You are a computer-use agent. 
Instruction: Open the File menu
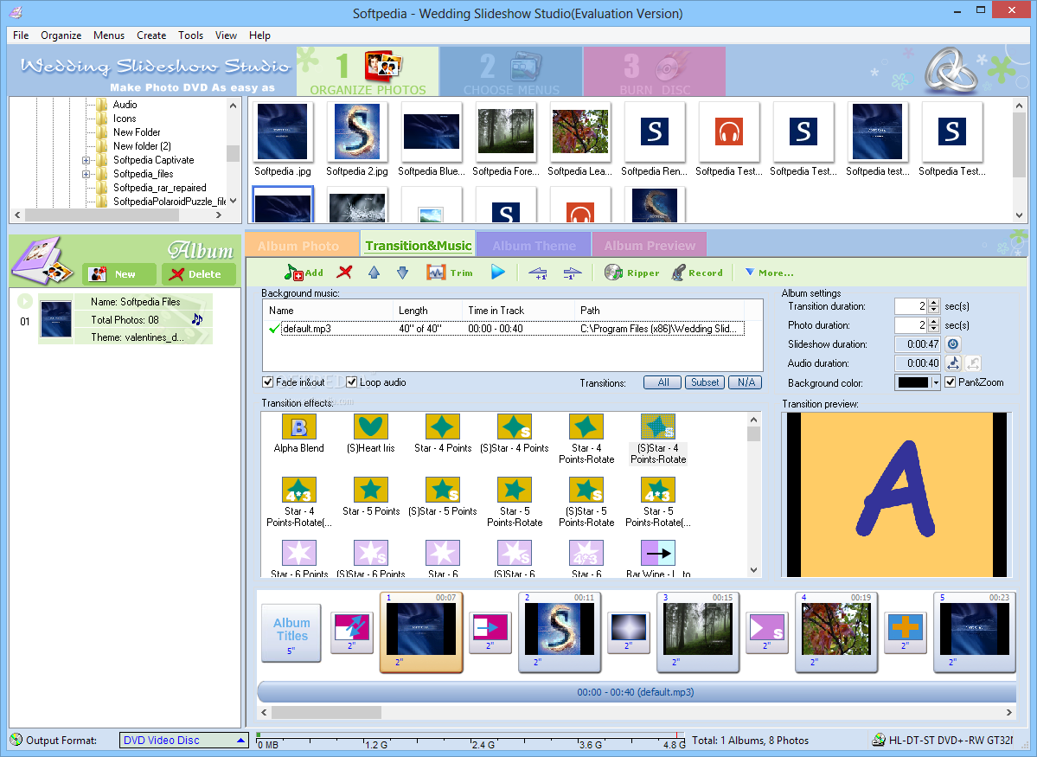(x=21, y=35)
